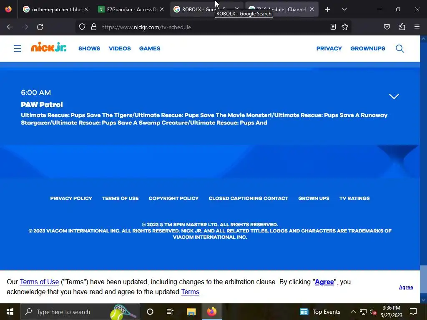The width and height of the screenshot is (427, 320).
Task: Reload the current page
Action: click(40, 27)
